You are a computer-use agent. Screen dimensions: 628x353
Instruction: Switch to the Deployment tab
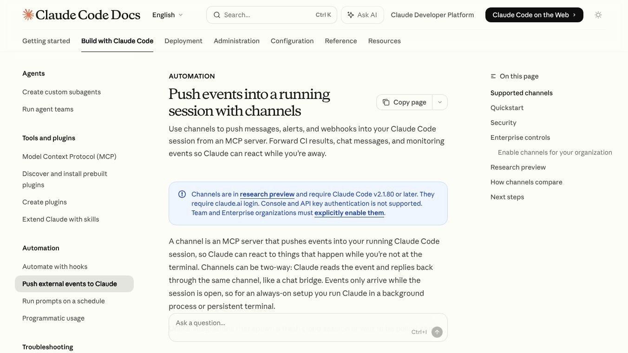pyautogui.click(x=183, y=41)
